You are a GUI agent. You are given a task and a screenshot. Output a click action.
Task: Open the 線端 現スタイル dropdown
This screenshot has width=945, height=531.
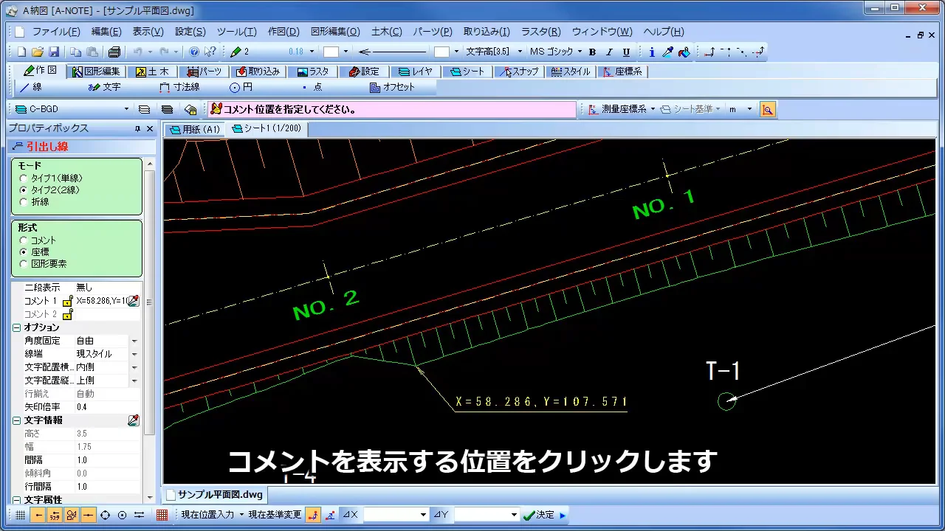tap(134, 354)
